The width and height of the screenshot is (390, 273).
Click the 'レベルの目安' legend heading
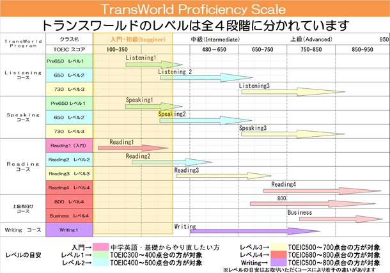(x=23, y=255)
